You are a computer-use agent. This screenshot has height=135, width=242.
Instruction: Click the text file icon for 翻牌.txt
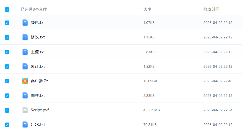pos(25,96)
